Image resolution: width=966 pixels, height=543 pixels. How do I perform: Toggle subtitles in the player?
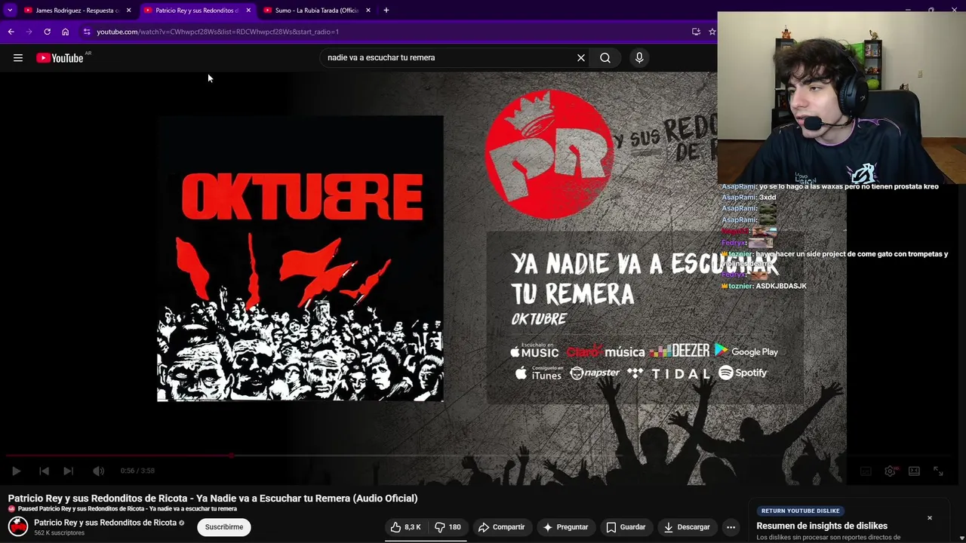point(866,471)
